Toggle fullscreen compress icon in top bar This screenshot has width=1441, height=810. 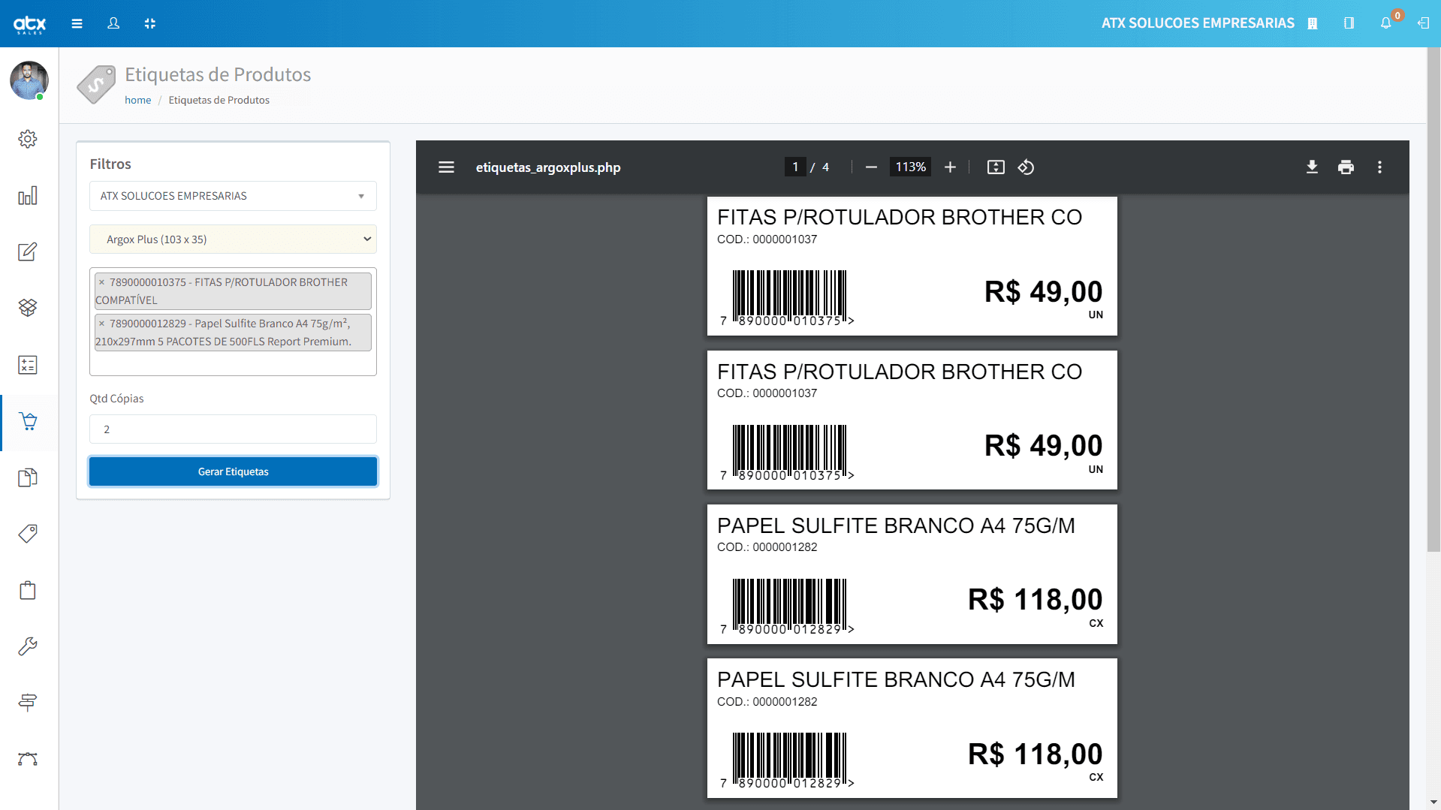click(150, 23)
